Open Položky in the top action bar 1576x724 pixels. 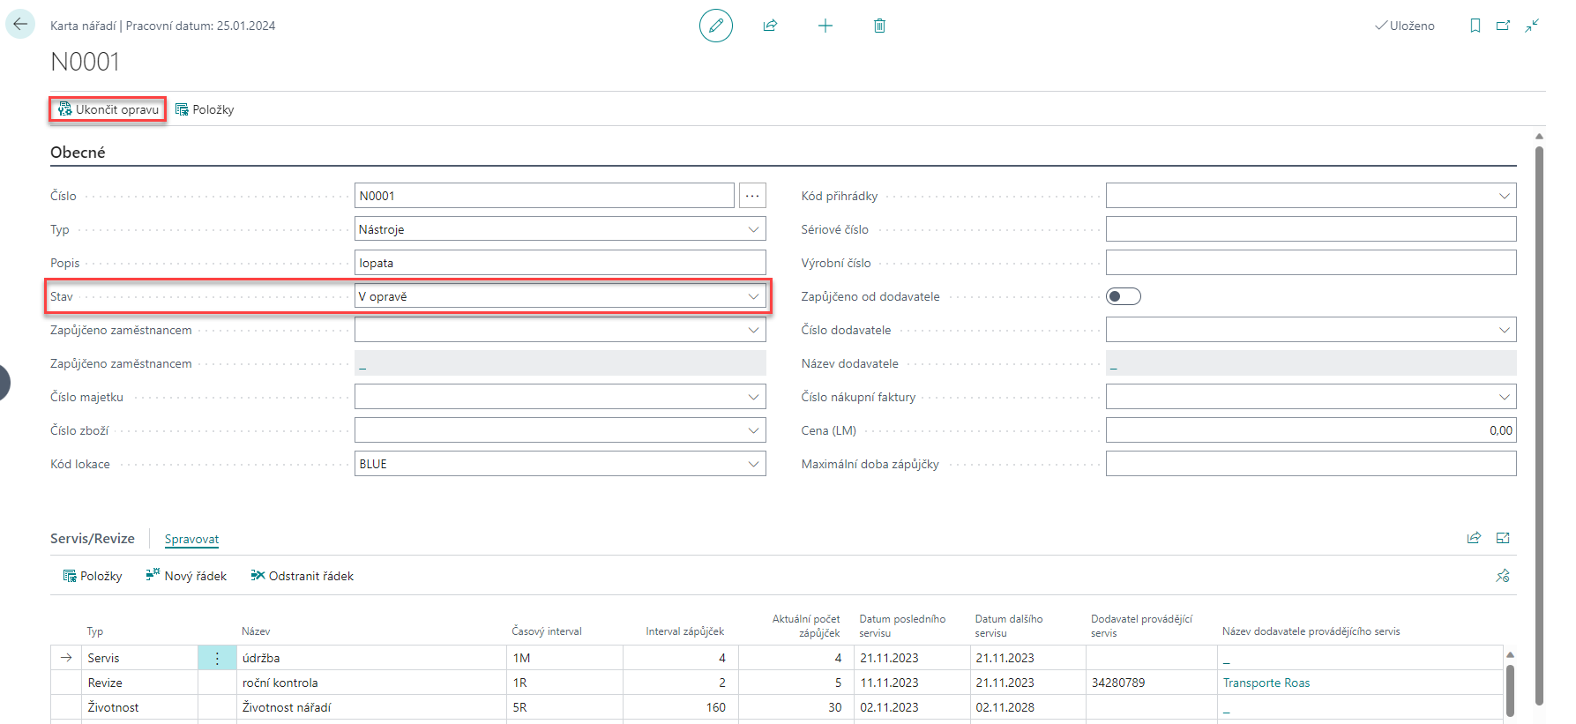coord(205,109)
